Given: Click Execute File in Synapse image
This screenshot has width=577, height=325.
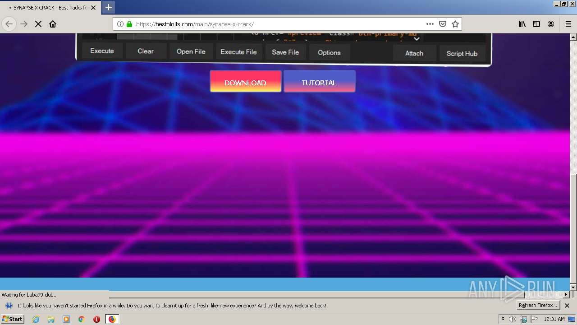Looking at the screenshot, I should tap(238, 52).
